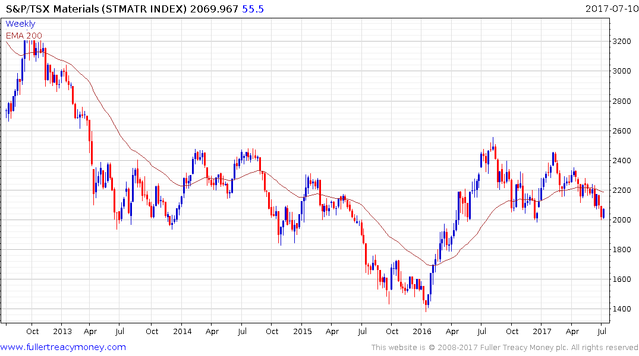The image size is (639, 356).
Task: Click the 2000 price axis label
Action: coord(622,220)
